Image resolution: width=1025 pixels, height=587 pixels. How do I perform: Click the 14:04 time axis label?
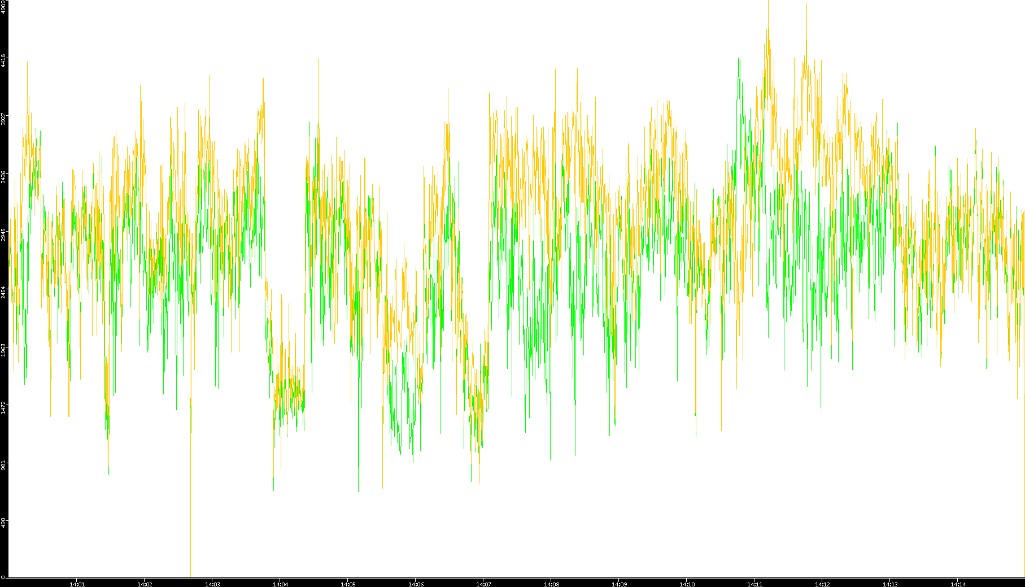click(280, 584)
